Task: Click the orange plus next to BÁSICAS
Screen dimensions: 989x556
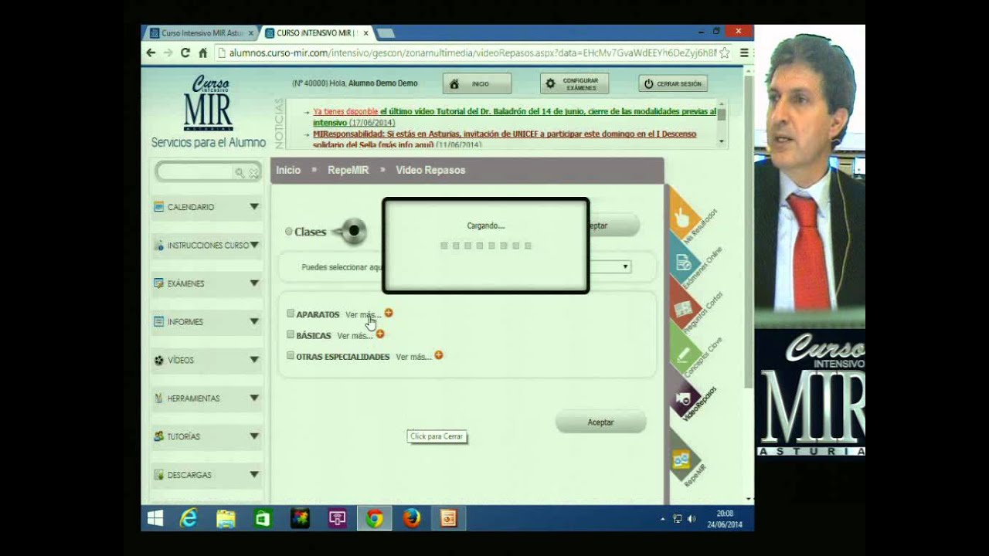Action: pyautogui.click(x=380, y=334)
